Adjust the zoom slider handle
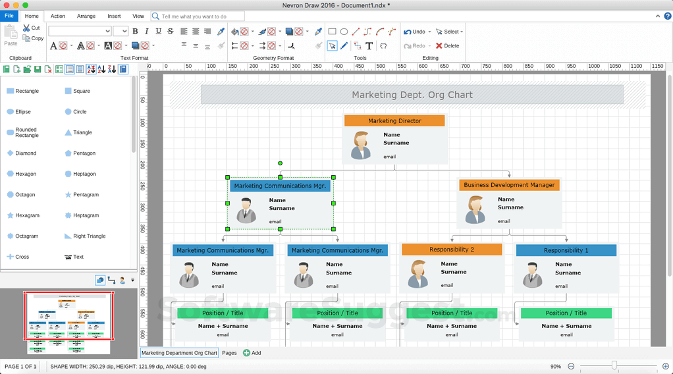 coord(614,365)
